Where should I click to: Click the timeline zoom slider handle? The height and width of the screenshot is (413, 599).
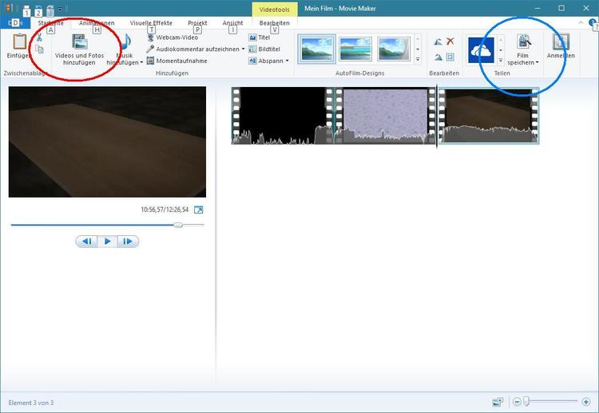point(526,402)
